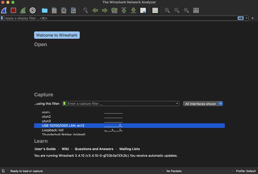The image size is (258, 174).
Task: Select the Loopback: lo0 interface
Action: coord(53,130)
